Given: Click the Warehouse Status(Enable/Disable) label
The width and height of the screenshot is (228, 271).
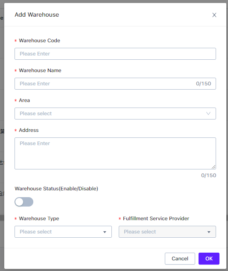Looking at the screenshot, I should coord(56,189).
